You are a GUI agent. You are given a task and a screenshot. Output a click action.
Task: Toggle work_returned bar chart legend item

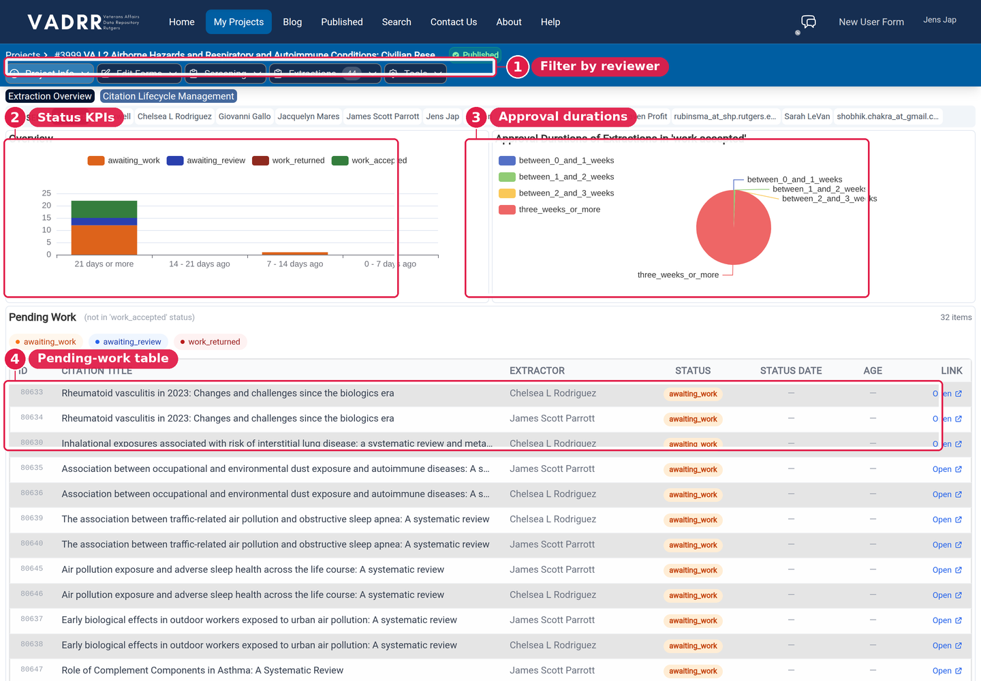click(288, 161)
